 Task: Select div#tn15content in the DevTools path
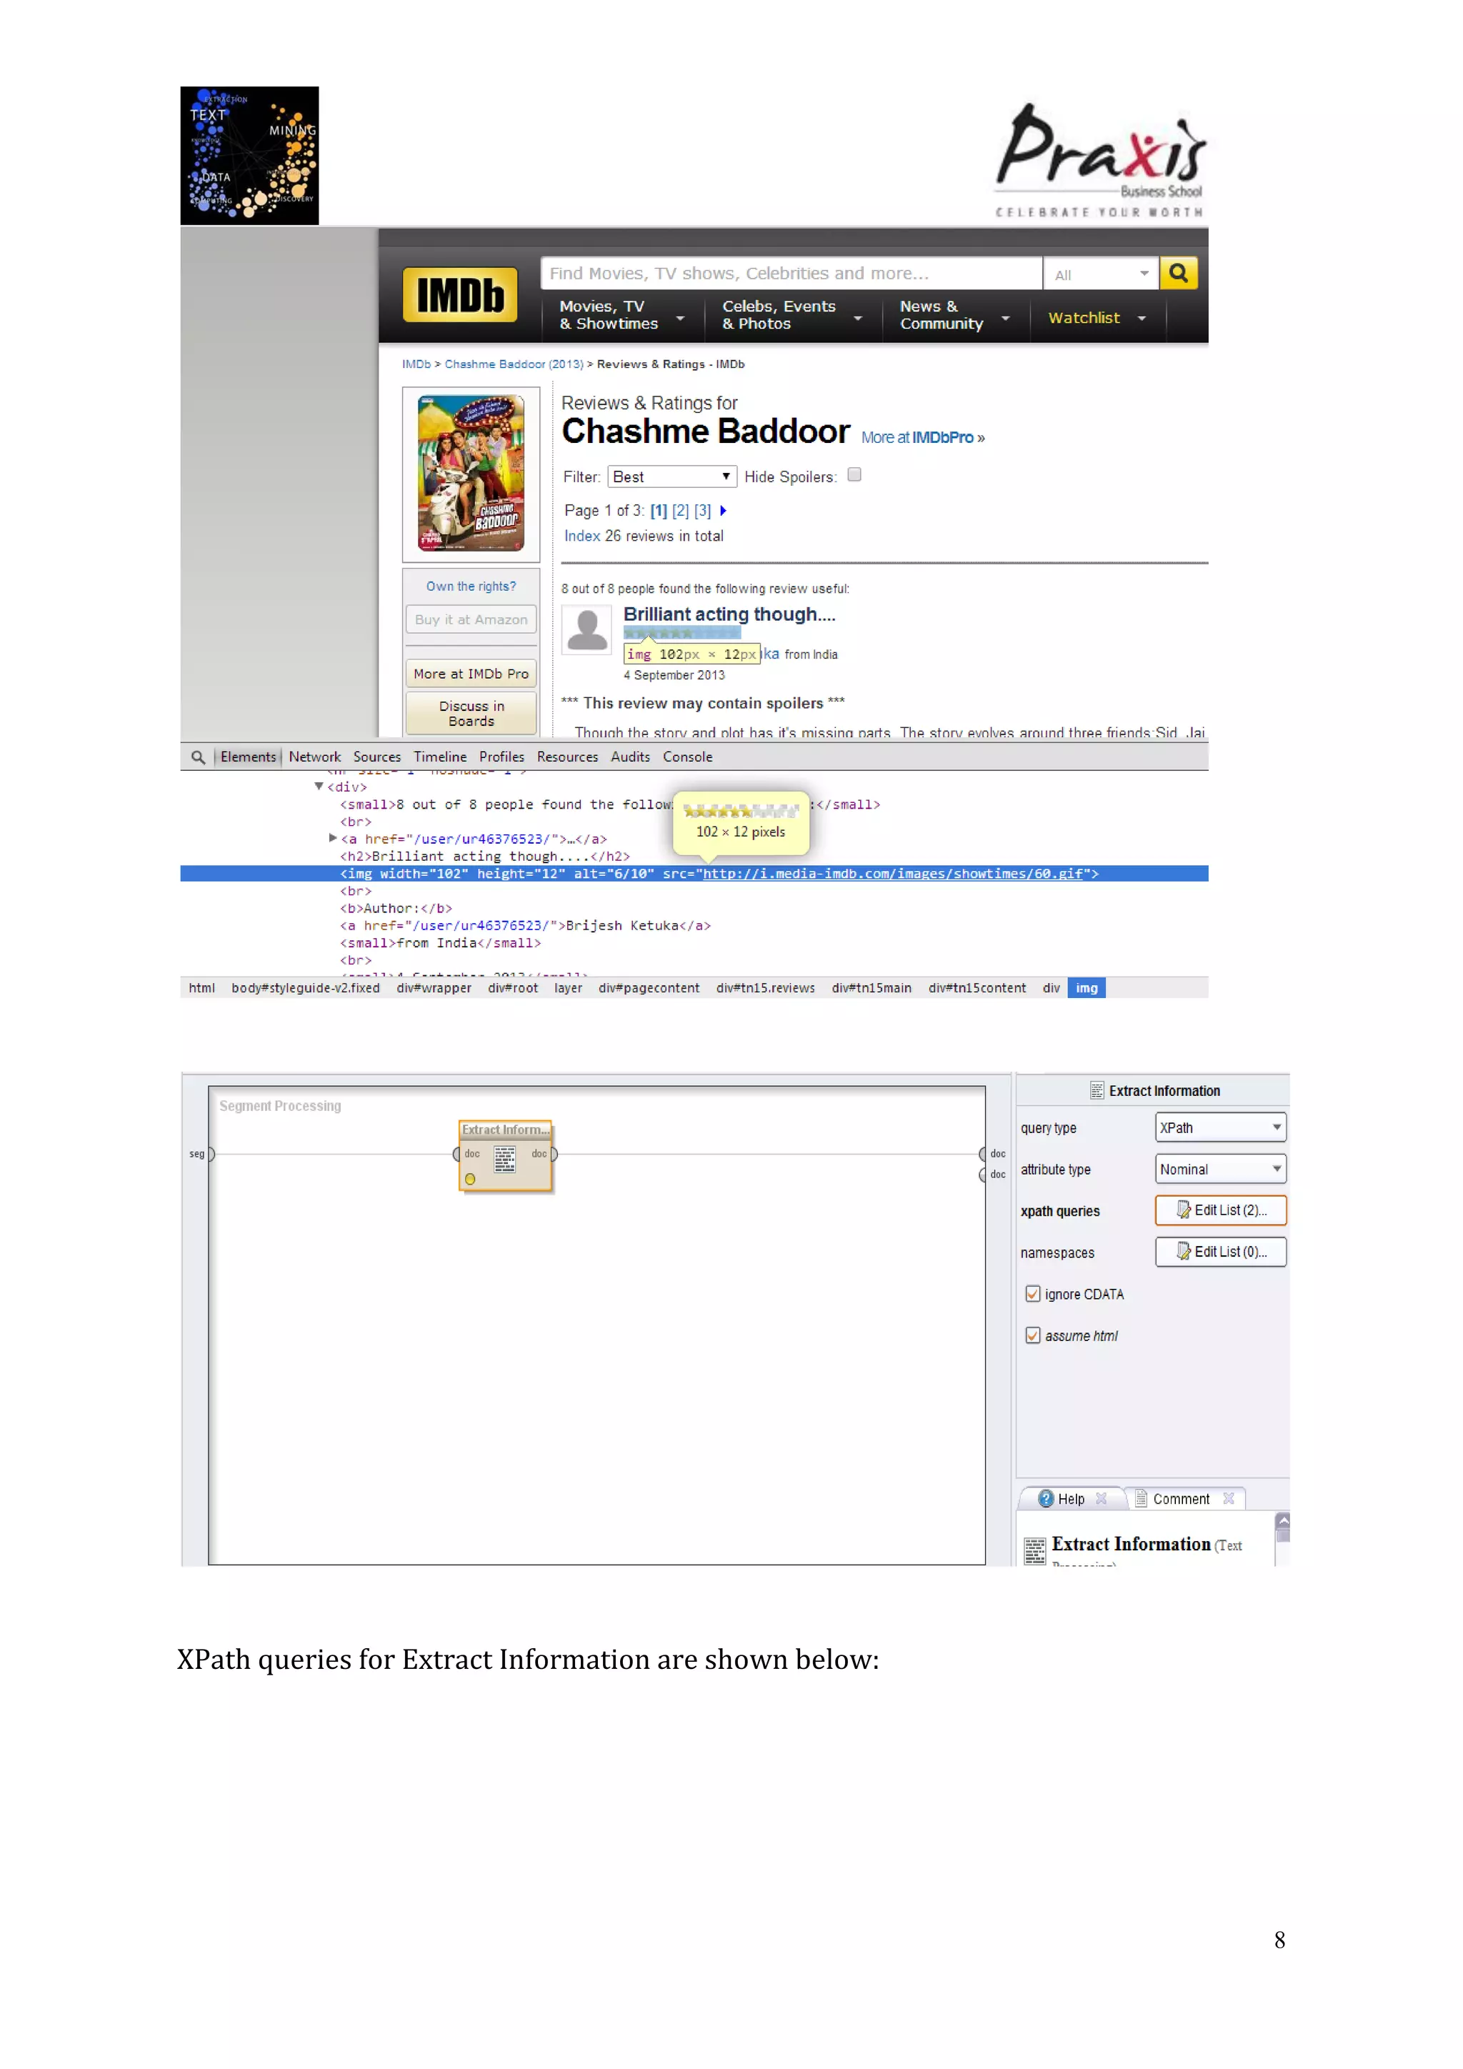point(977,989)
